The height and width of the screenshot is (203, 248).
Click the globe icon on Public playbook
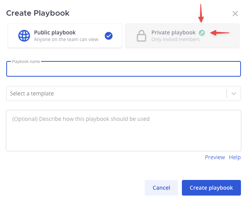[24, 36]
